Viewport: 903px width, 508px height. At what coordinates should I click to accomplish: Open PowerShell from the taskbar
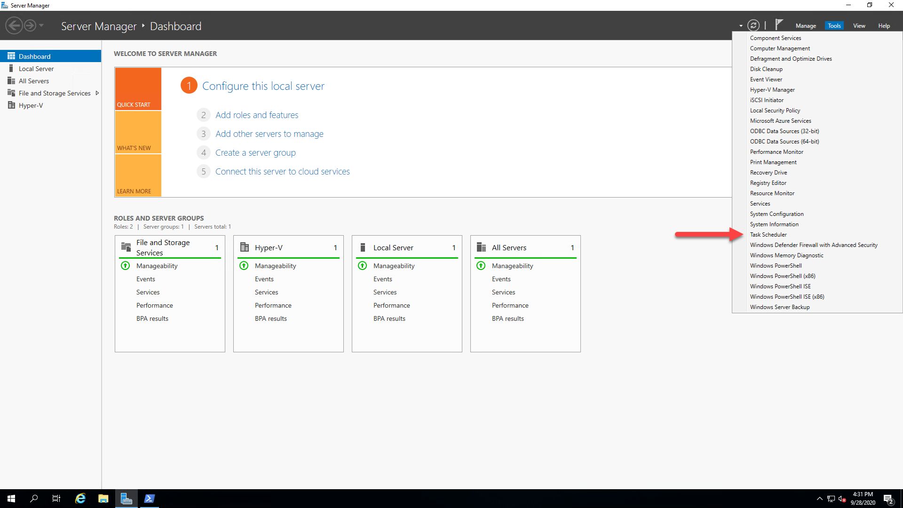[149, 499]
